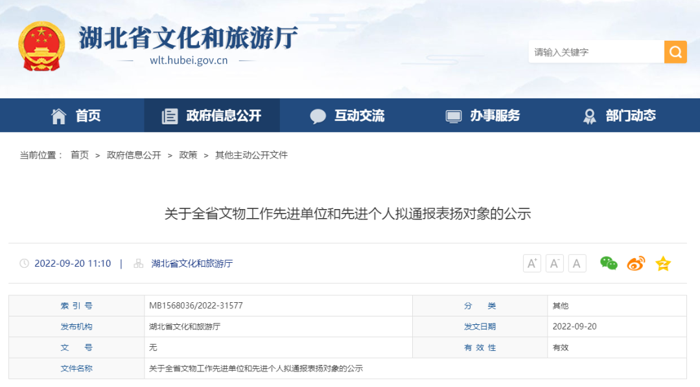700x387 pixels.
Task: Click the national emblem logo
Action: [x=41, y=46]
